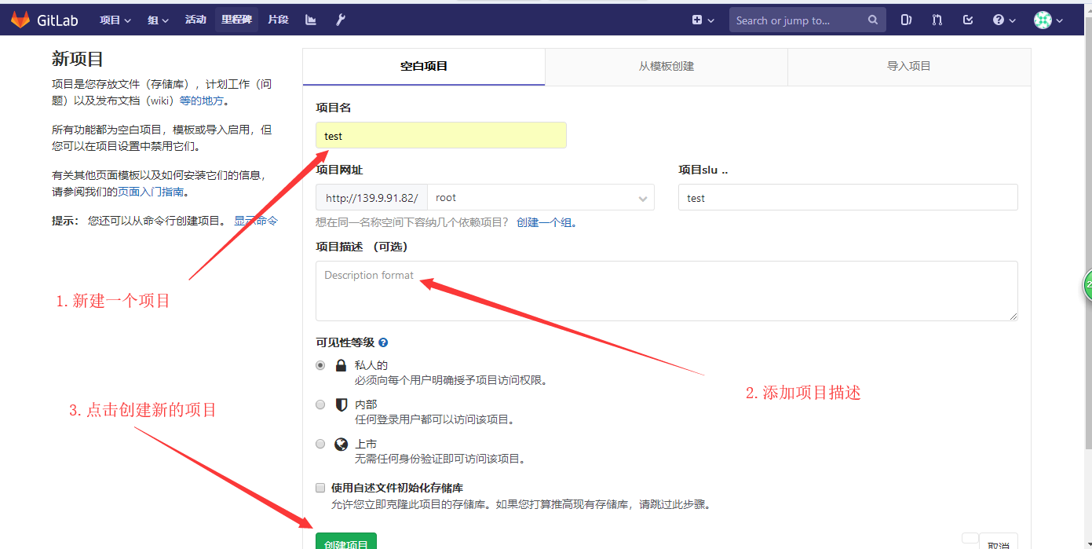The height and width of the screenshot is (549, 1092).
Task: Select the 上市 public visibility option
Action: coord(320,444)
